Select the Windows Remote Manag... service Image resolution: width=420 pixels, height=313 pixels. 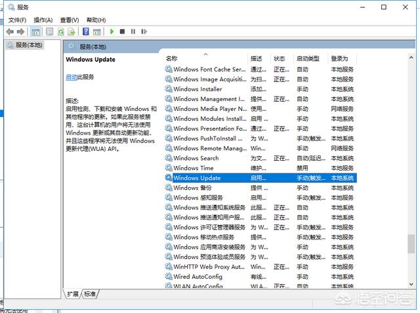coord(261,148)
